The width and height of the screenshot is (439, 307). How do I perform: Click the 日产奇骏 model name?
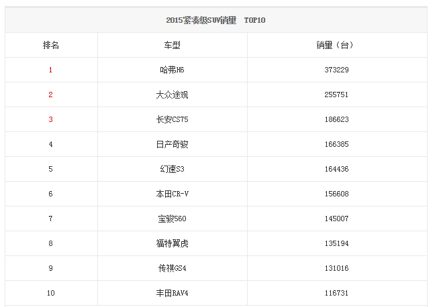tap(172, 144)
